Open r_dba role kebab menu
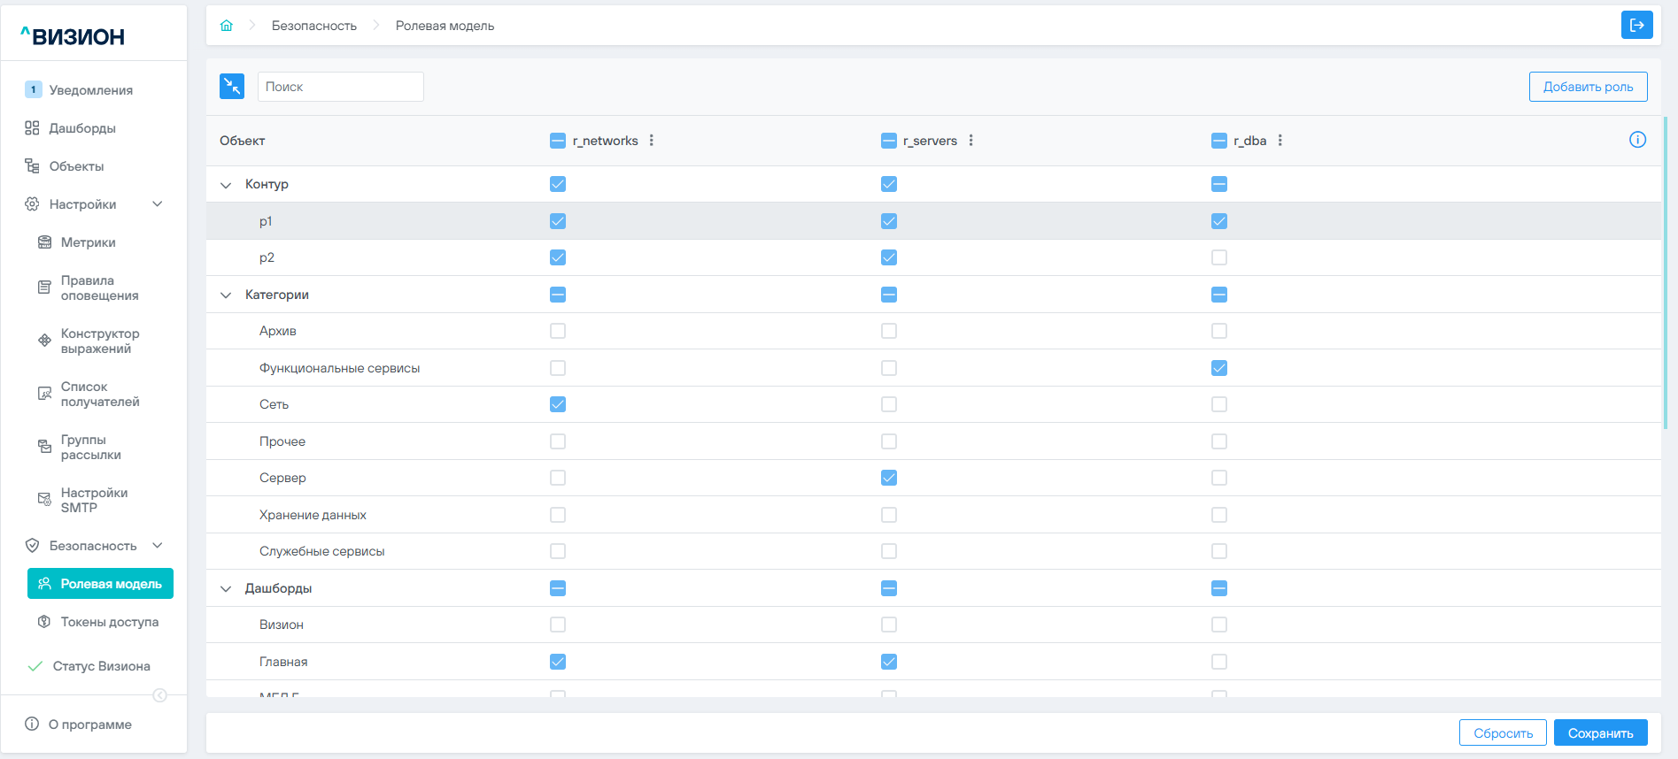This screenshot has width=1678, height=759. pyautogui.click(x=1280, y=141)
